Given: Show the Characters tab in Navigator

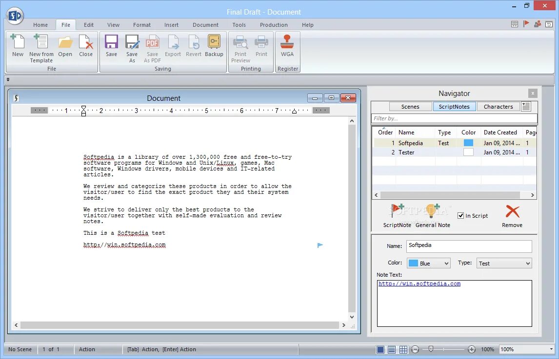Looking at the screenshot, I should [498, 107].
